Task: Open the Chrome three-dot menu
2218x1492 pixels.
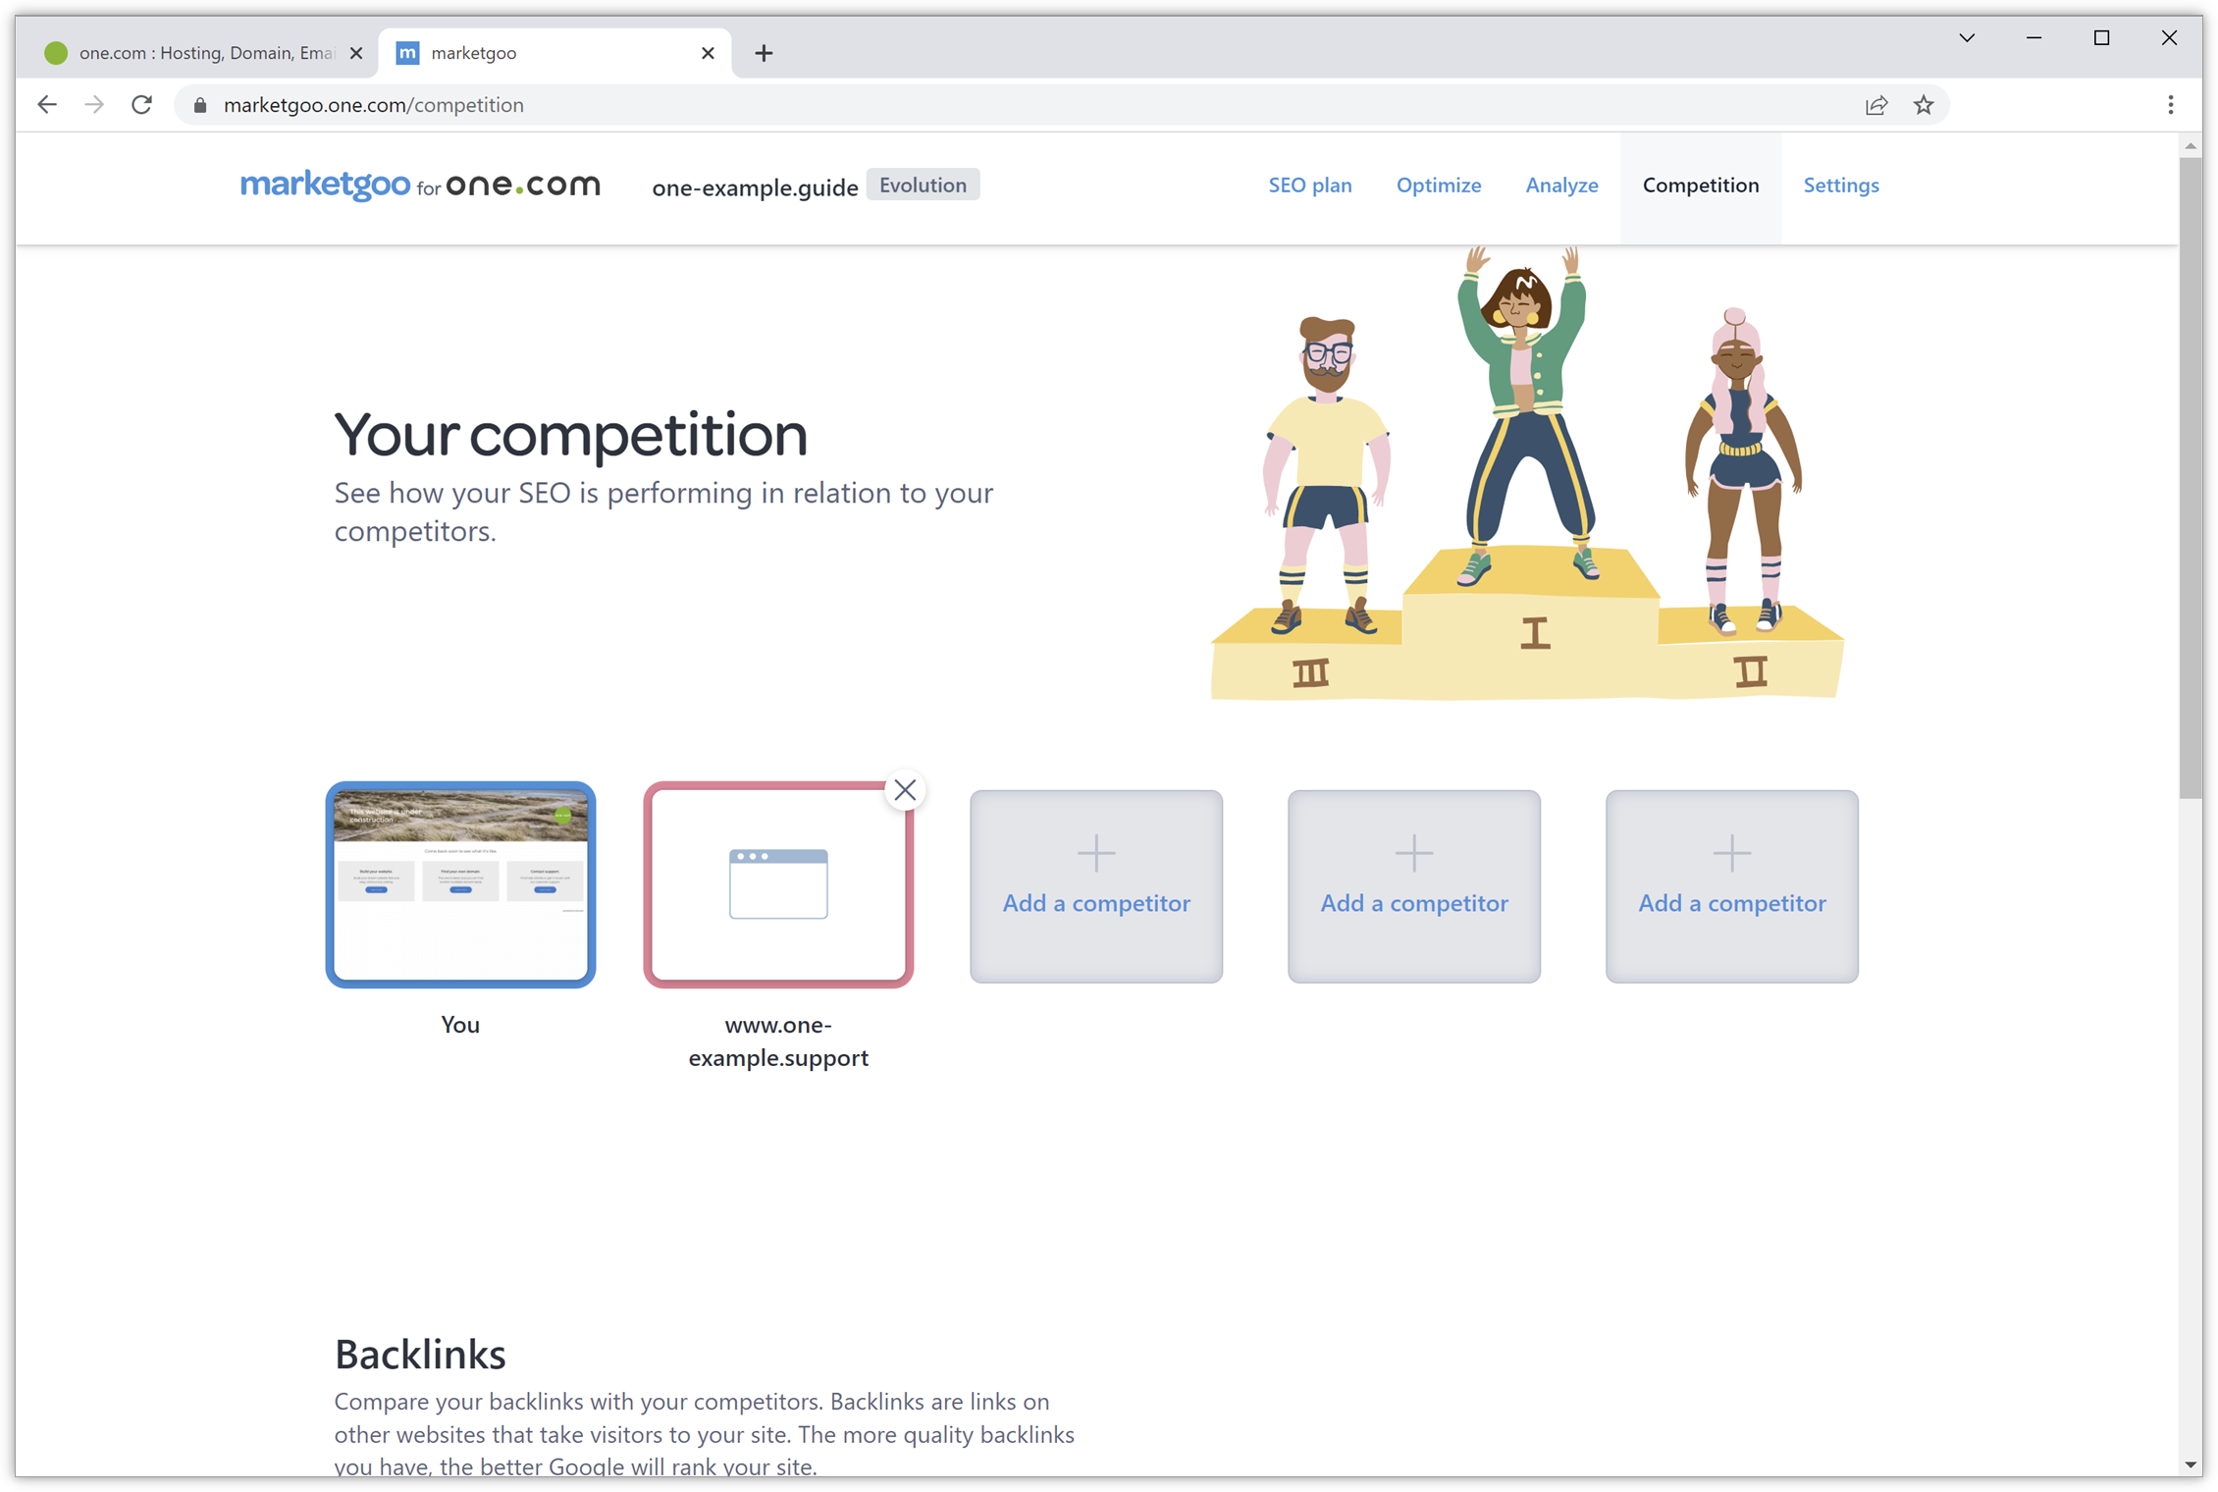Action: [2170, 105]
